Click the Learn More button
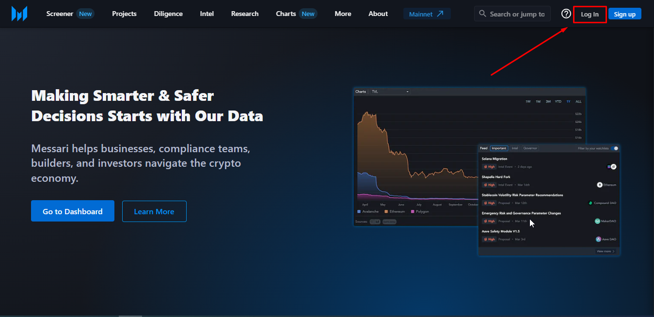 (154, 211)
